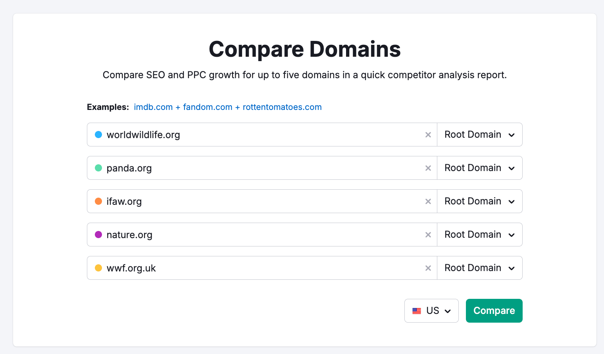The image size is (604, 354).
Task: Click the fandom.com example link
Action: point(207,107)
